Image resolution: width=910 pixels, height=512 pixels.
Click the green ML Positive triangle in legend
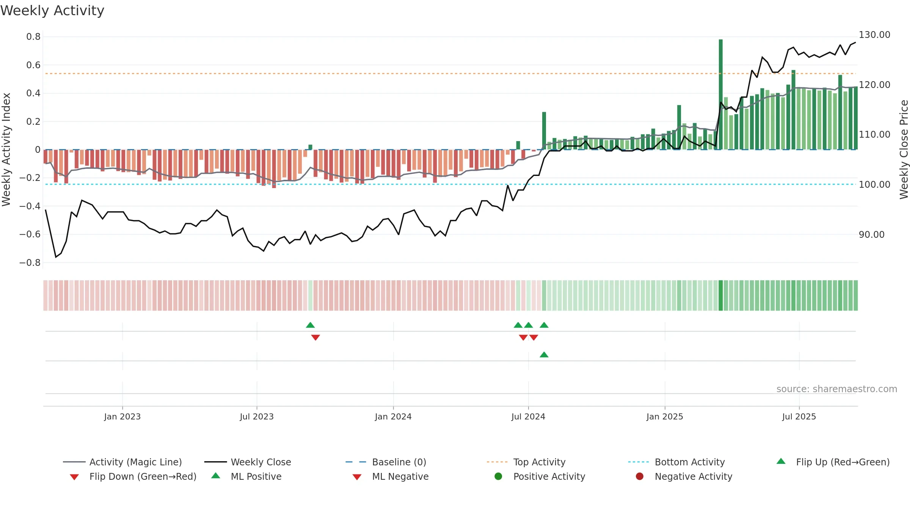coord(216,476)
